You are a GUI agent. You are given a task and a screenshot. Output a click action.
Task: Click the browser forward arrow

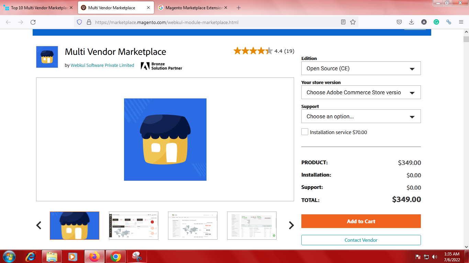coord(21,22)
